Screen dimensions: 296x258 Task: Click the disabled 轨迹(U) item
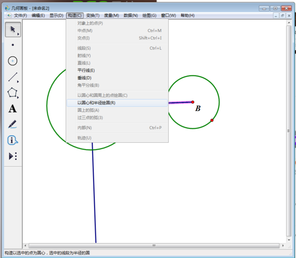point(117,138)
